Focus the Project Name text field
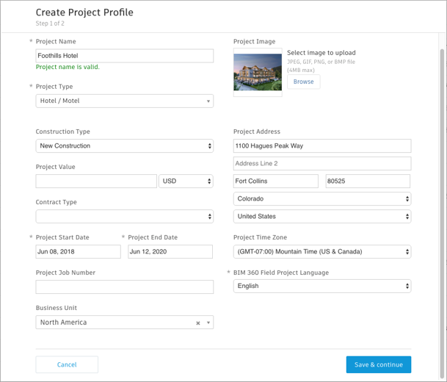The height and width of the screenshot is (382, 447). pyautogui.click(x=125, y=56)
